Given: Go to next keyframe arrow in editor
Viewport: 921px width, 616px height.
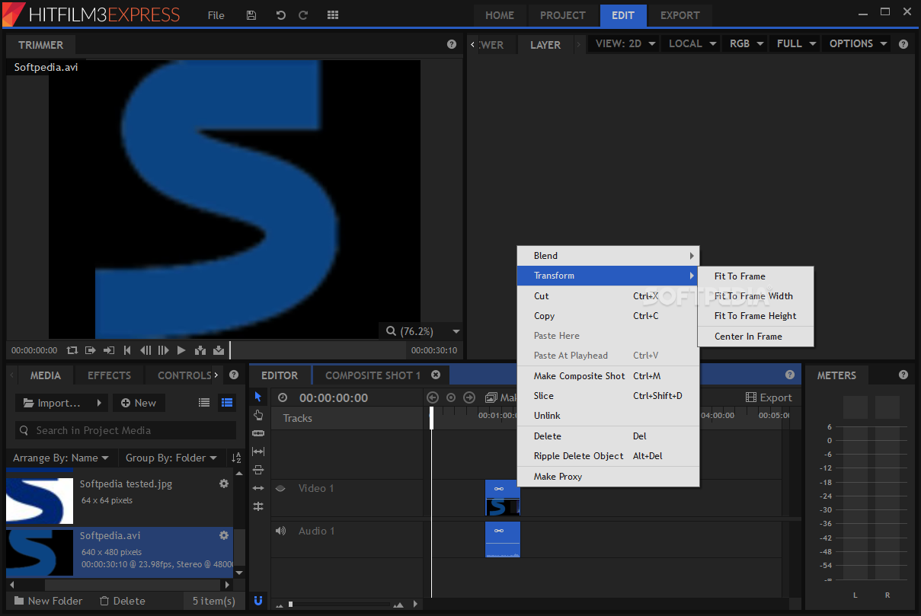Looking at the screenshot, I should point(469,397).
